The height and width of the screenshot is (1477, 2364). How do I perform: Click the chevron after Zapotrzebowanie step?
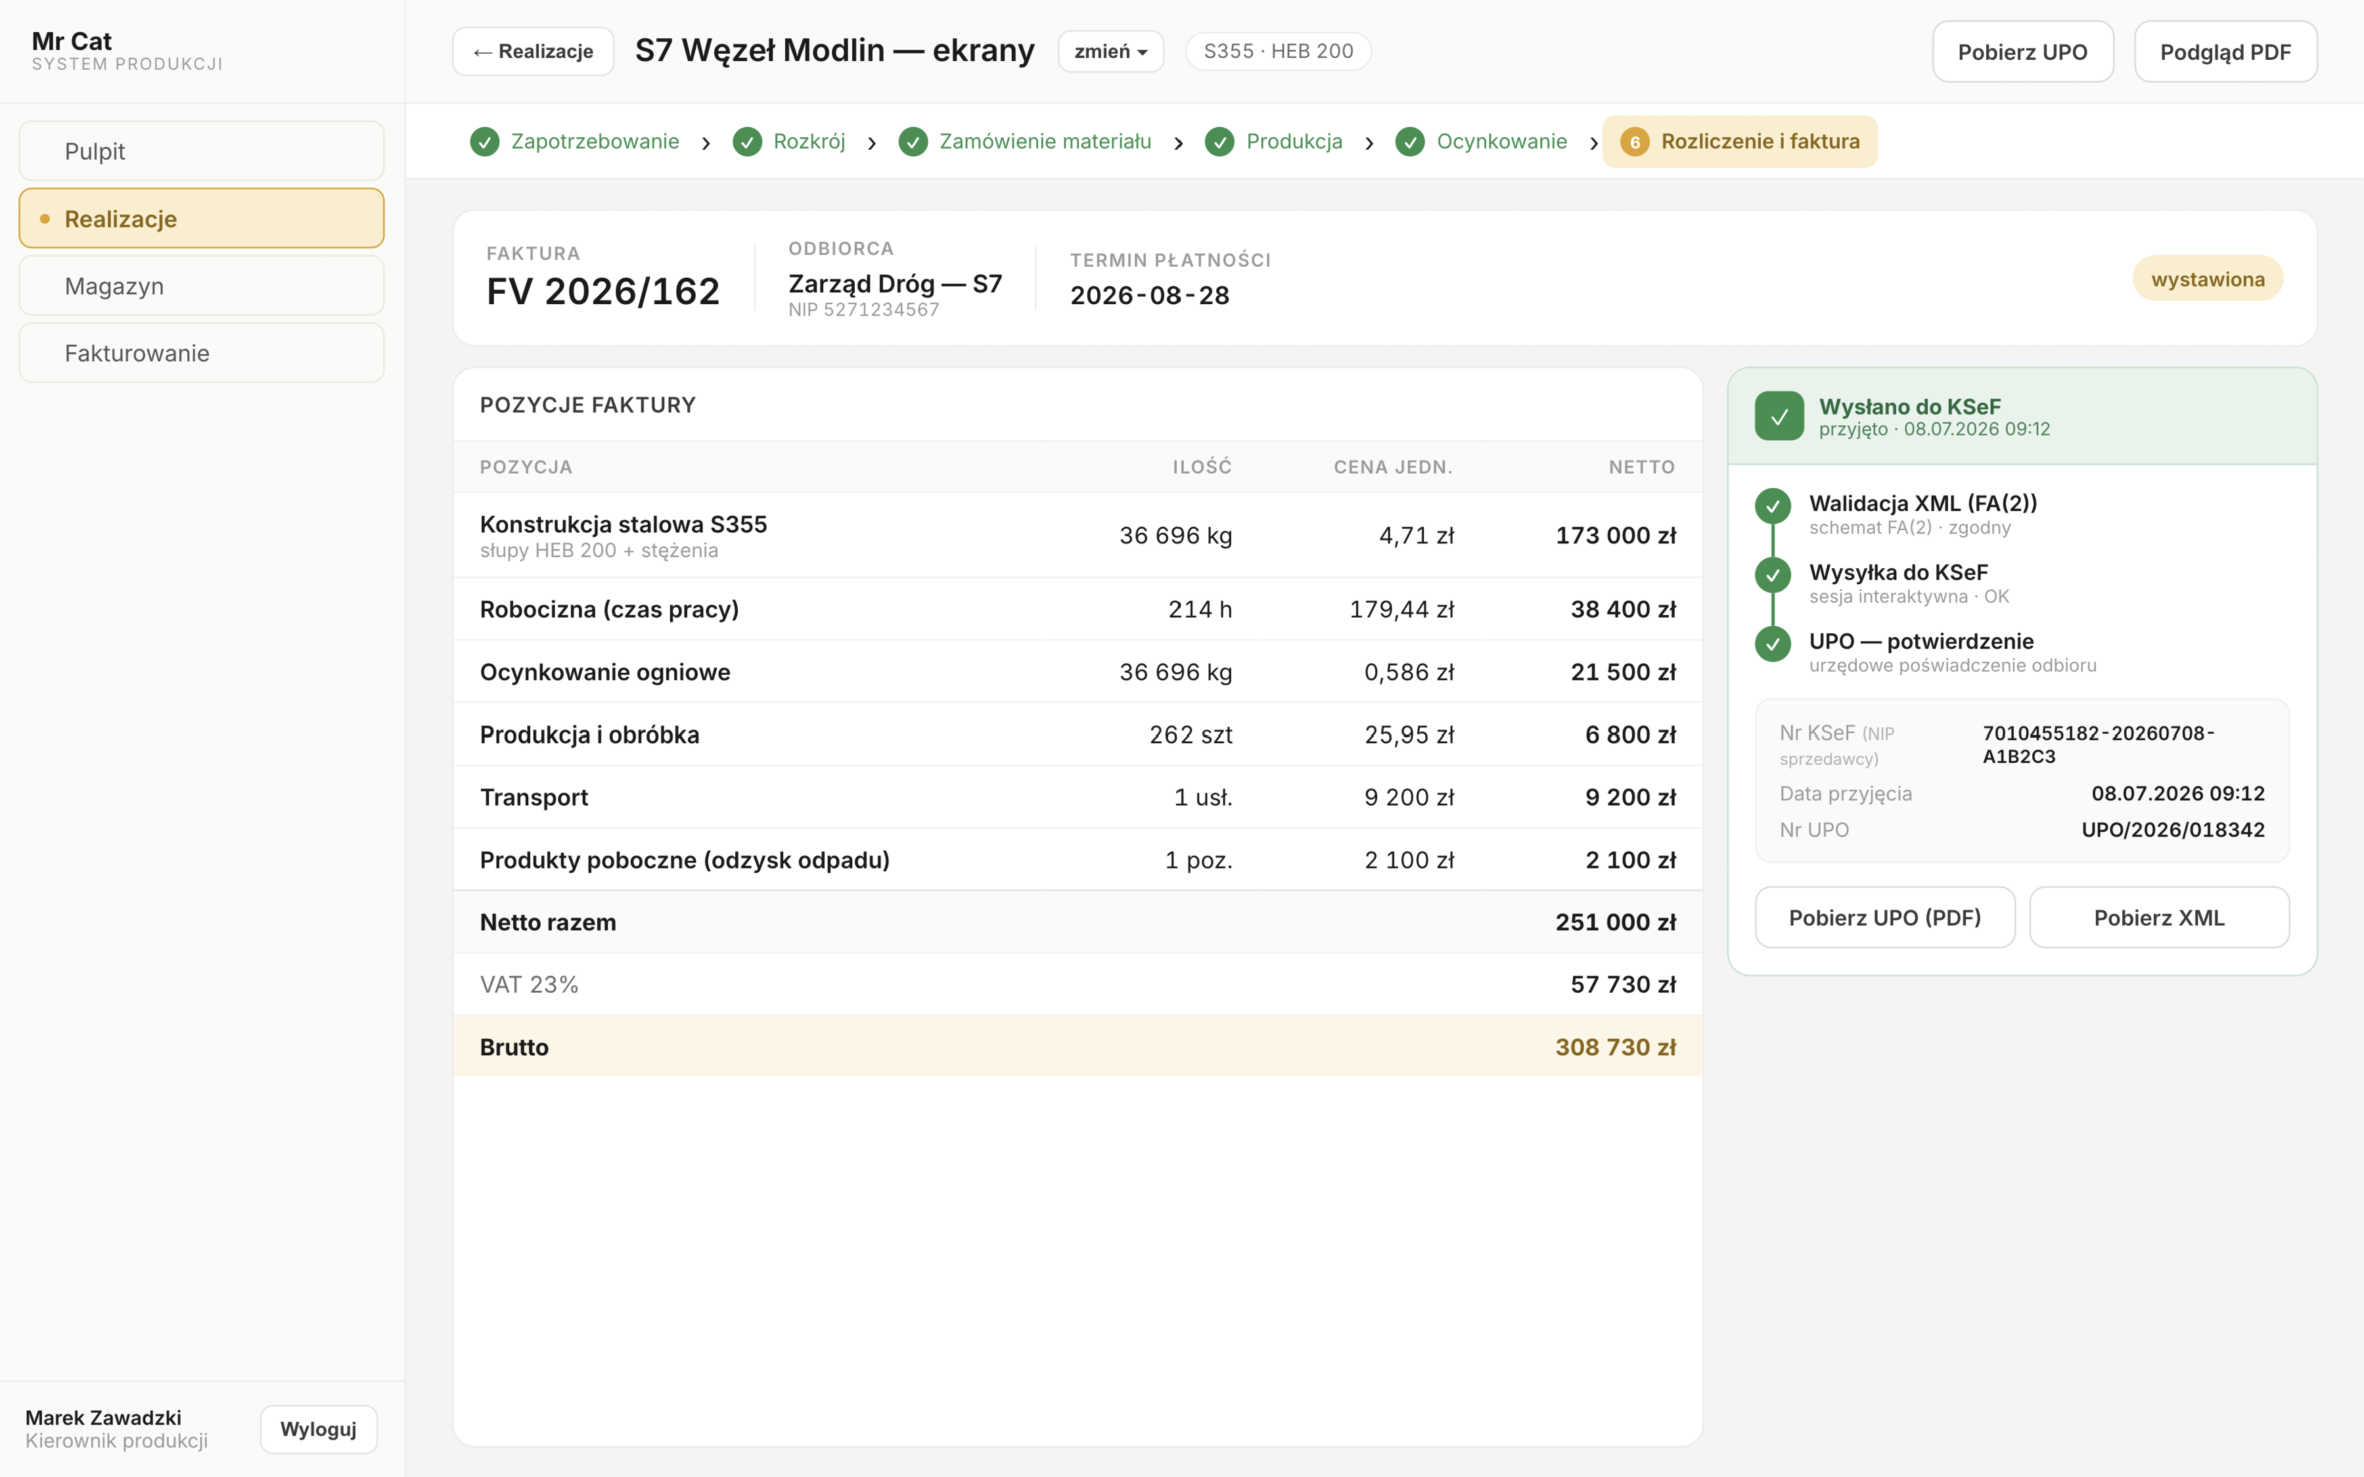coord(706,144)
